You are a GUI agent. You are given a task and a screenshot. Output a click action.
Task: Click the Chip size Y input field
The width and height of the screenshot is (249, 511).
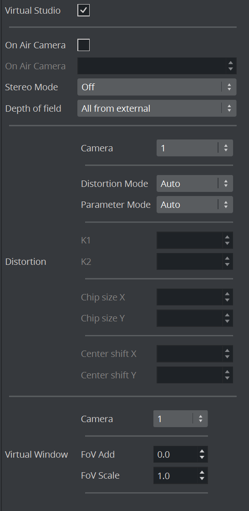(x=190, y=318)
